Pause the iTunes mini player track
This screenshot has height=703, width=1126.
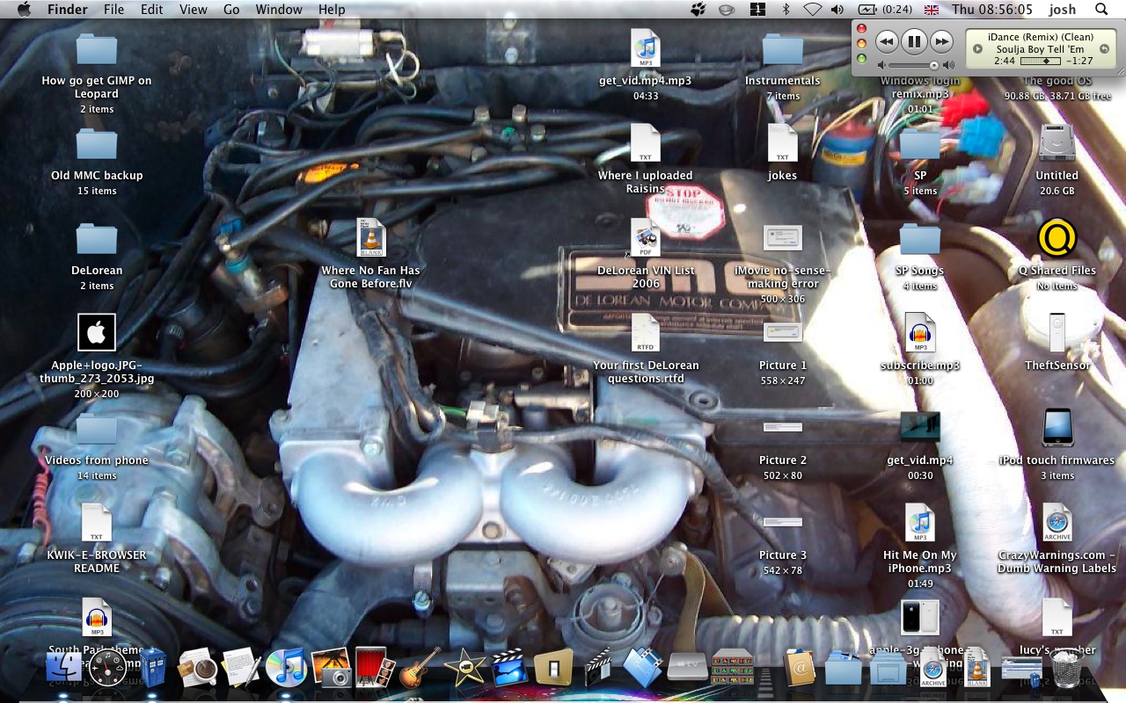(914, 41)
